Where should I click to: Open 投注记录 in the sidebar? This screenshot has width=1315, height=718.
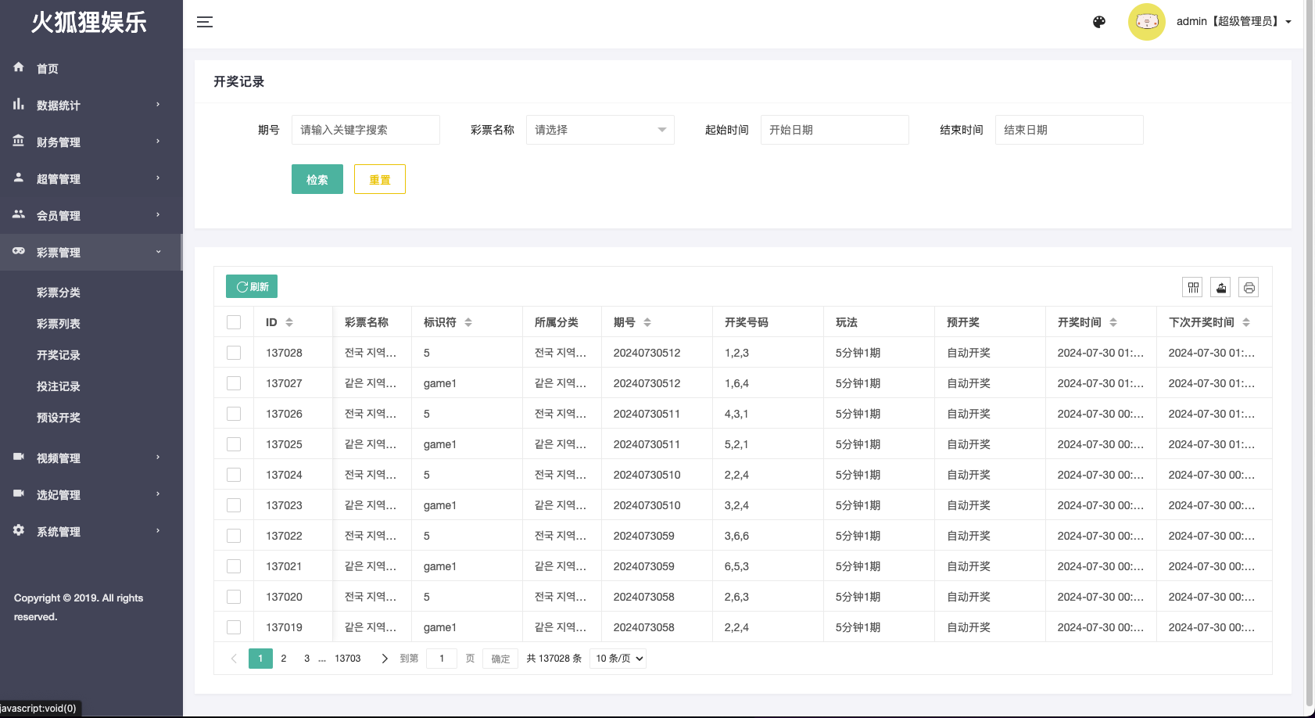[x=59, y=386]
